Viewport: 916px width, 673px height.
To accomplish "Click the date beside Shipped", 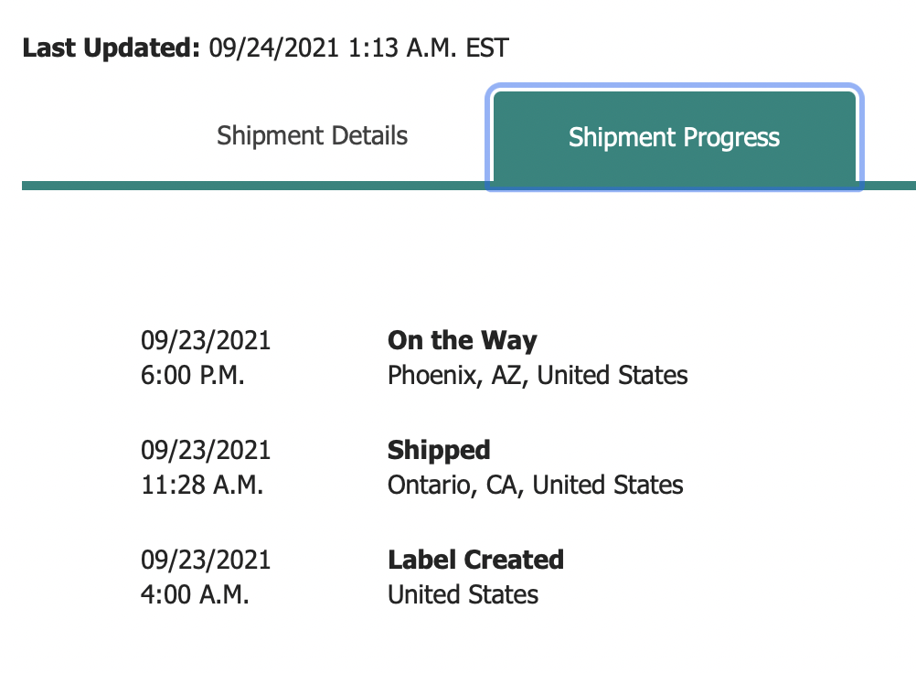I will pos(206,451).
